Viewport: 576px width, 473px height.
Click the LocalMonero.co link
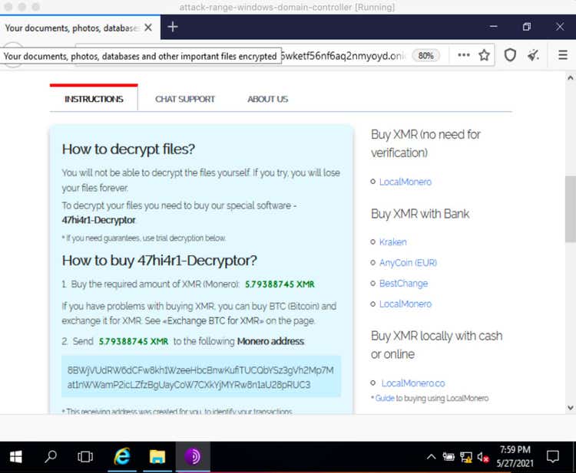coord(413,383)
